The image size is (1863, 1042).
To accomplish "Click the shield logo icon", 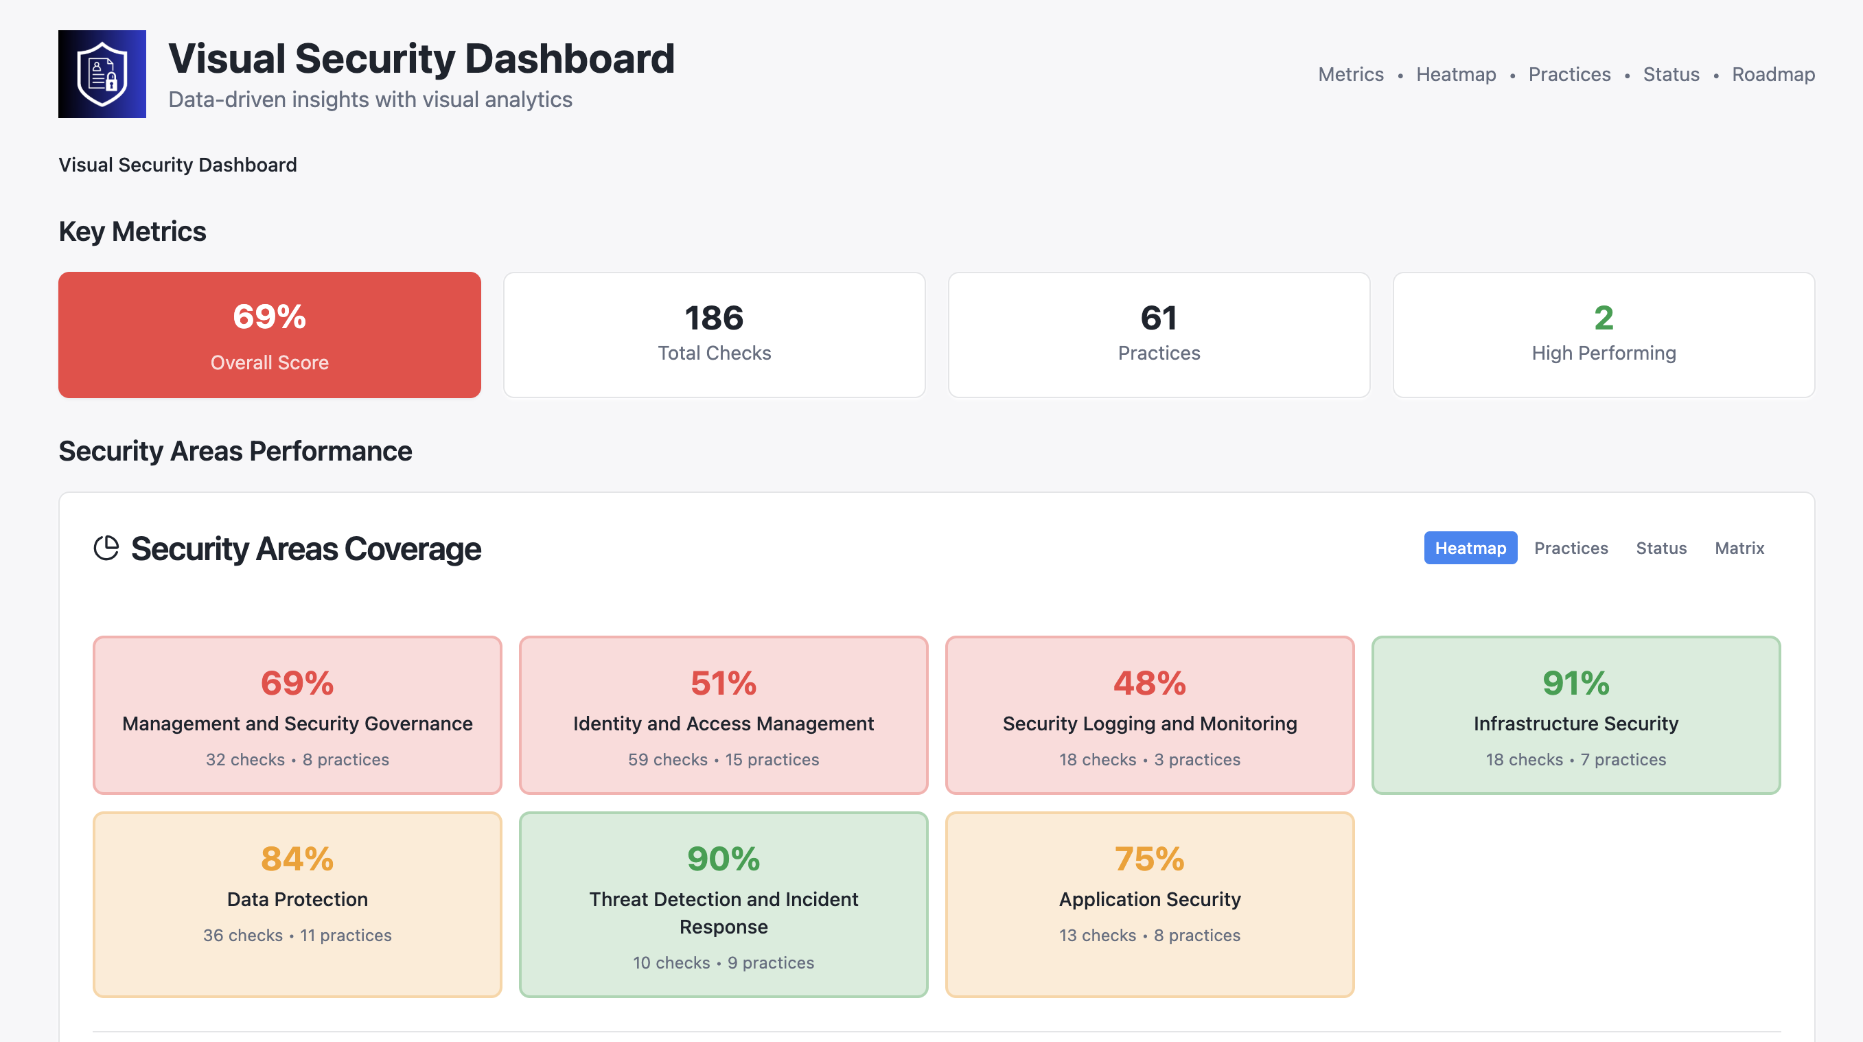I will pos(102,73).
